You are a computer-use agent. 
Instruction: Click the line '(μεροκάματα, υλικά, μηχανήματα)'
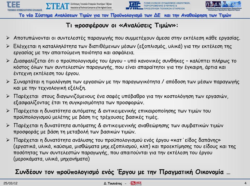(52, 159)
